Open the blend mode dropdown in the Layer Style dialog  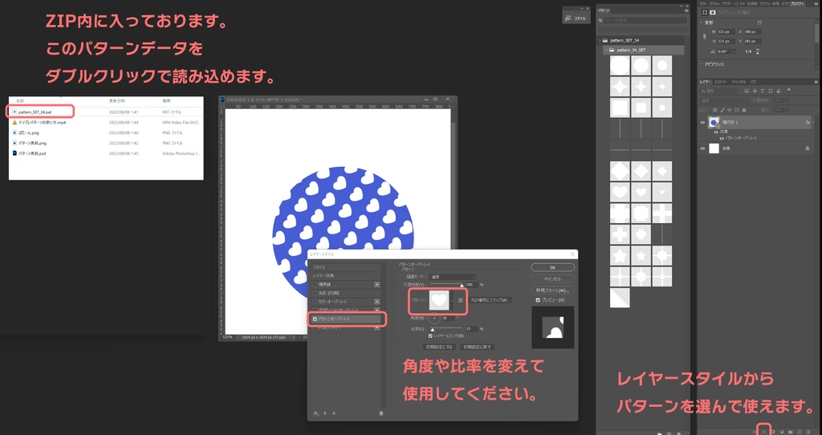(x=453, y=277)
